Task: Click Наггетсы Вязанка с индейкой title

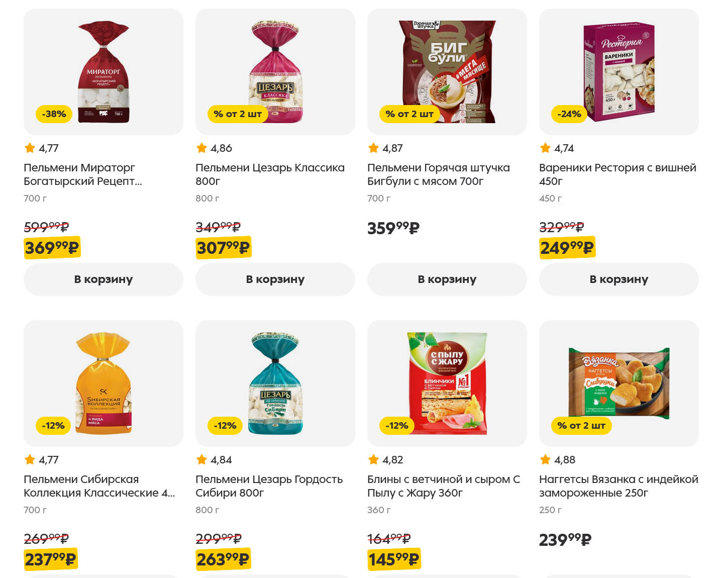Action: pyautogui.click(x=619, y=486)
